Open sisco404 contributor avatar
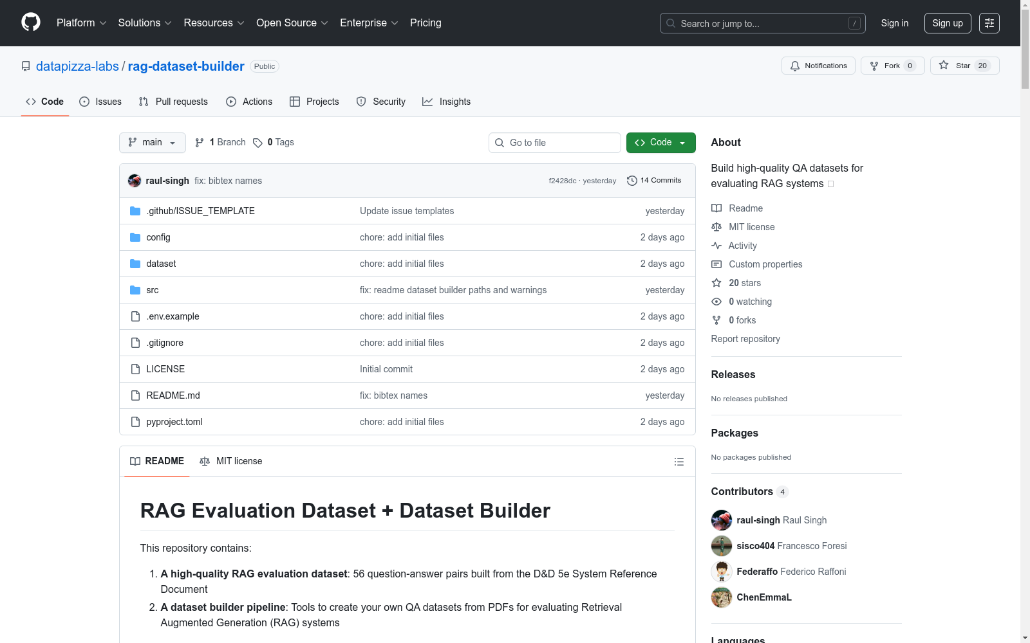1030x643 pixels. click(722, 546)
